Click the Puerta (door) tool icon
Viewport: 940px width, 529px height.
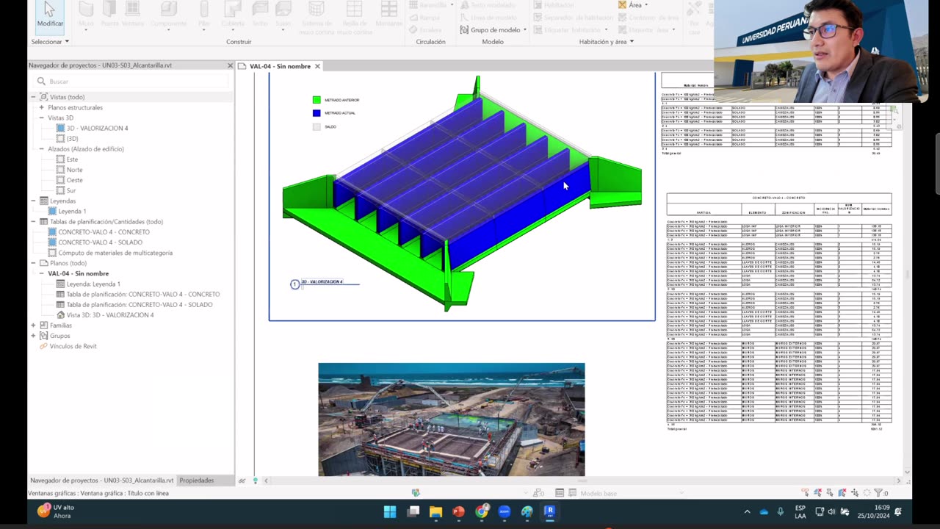(109, 14)
